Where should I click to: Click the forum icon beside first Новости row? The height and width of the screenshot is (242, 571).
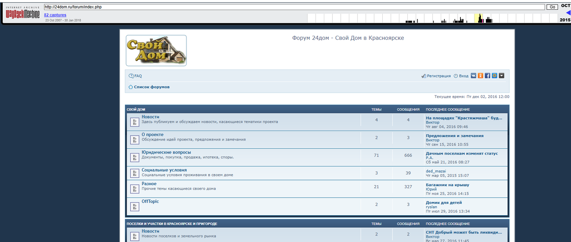pos(135,122)
